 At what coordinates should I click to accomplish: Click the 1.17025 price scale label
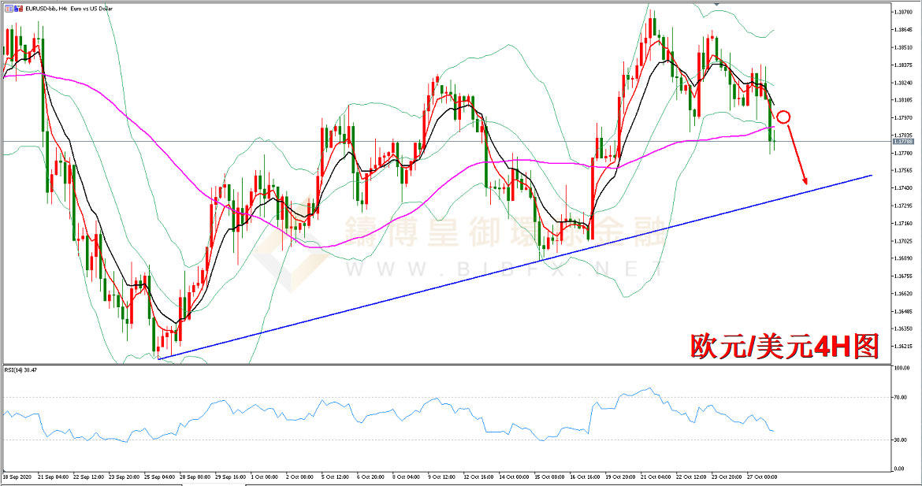[903, 241]
